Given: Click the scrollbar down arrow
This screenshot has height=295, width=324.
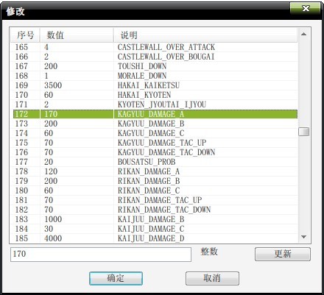Looking at the screenshot, I should point(303,237).
